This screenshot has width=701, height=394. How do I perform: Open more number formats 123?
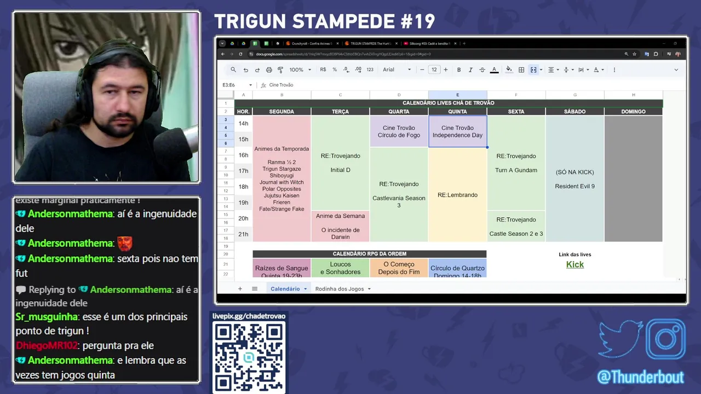coord(370,69)
